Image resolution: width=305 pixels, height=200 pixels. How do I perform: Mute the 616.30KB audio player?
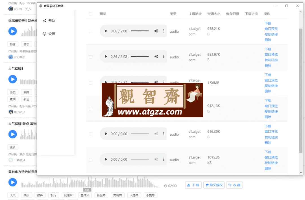(156, 134)
